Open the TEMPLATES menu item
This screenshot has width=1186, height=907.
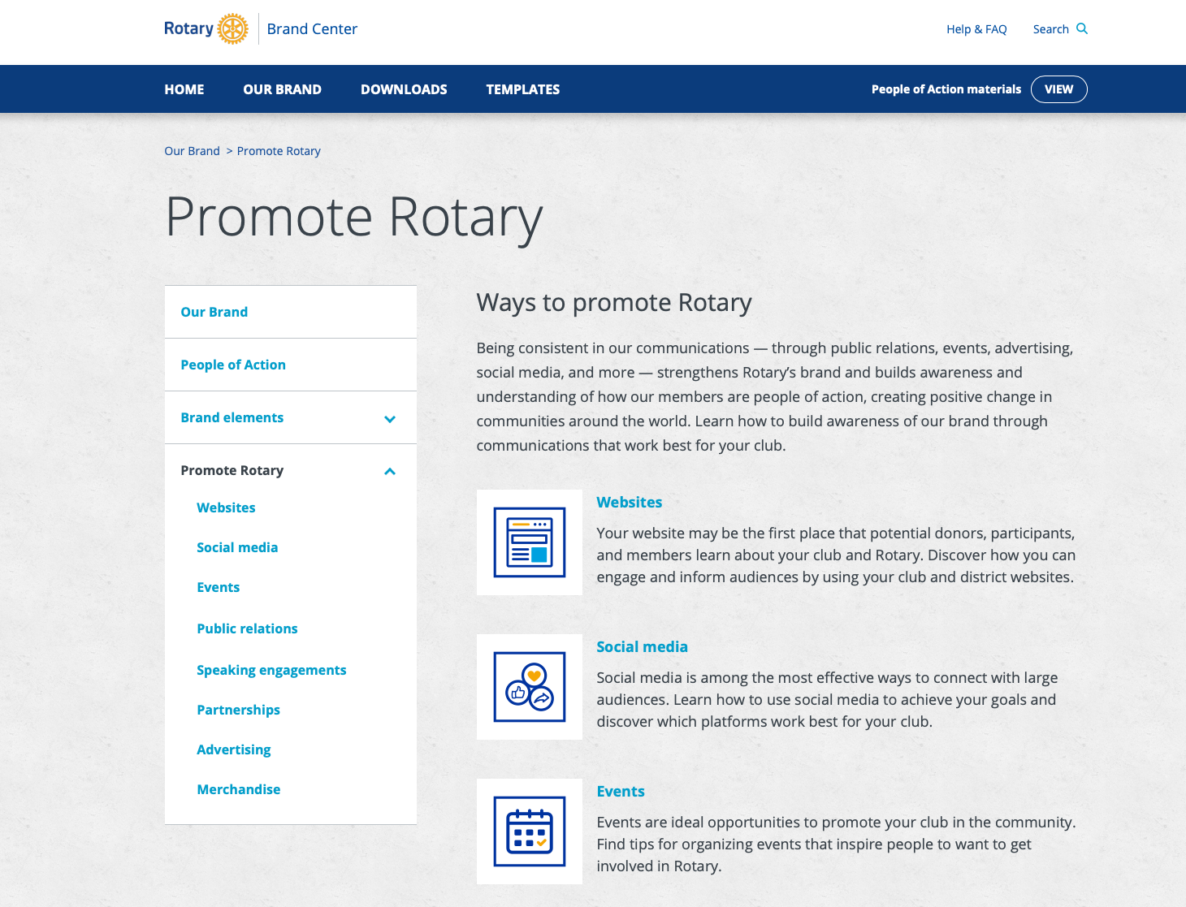[522, 89]
